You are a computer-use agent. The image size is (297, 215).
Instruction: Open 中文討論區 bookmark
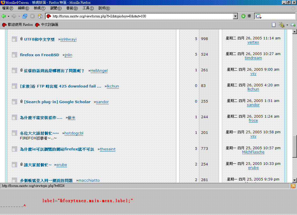pos(47,25)
